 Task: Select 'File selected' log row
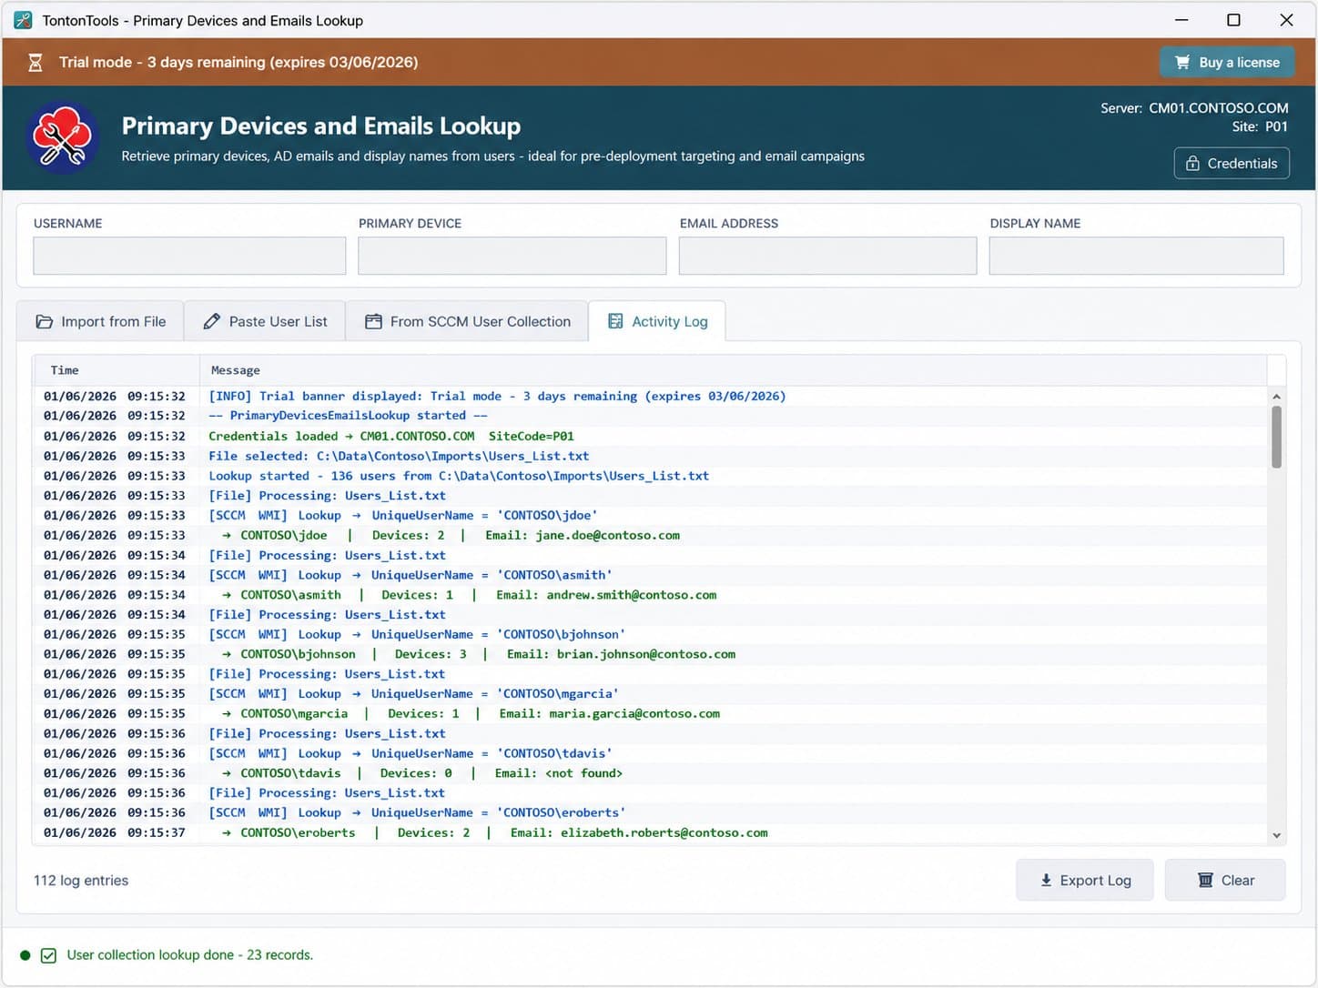click(650, 457)
